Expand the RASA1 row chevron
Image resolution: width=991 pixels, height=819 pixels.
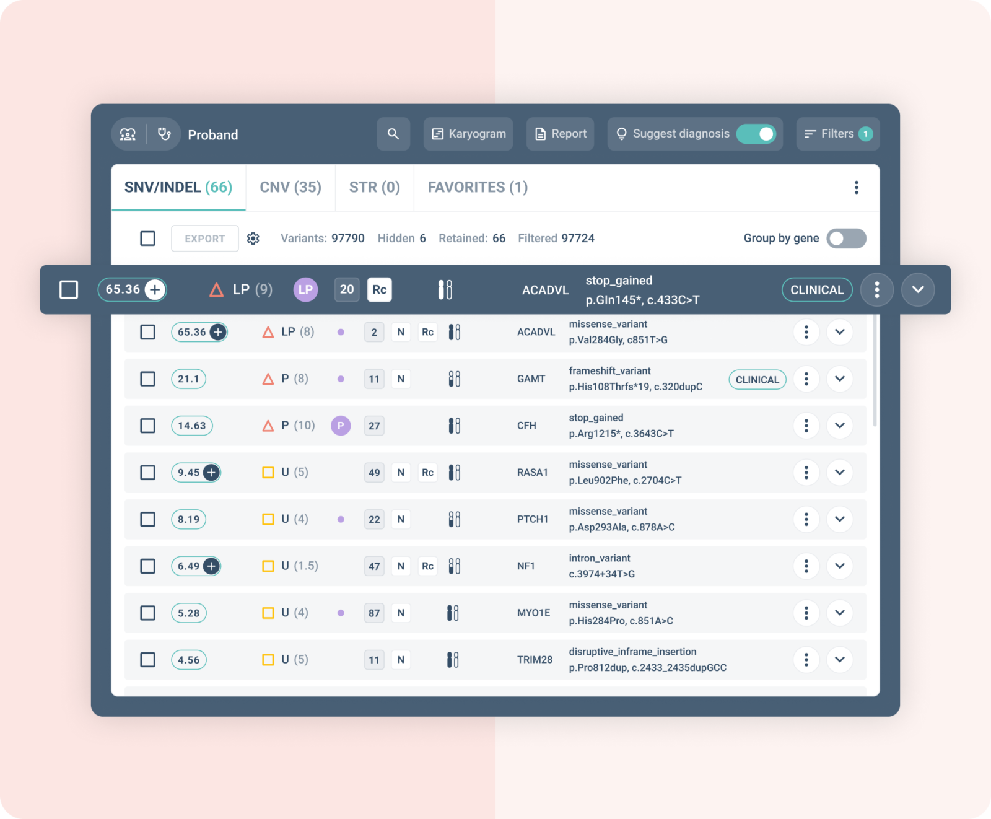(x=840, y=473)
